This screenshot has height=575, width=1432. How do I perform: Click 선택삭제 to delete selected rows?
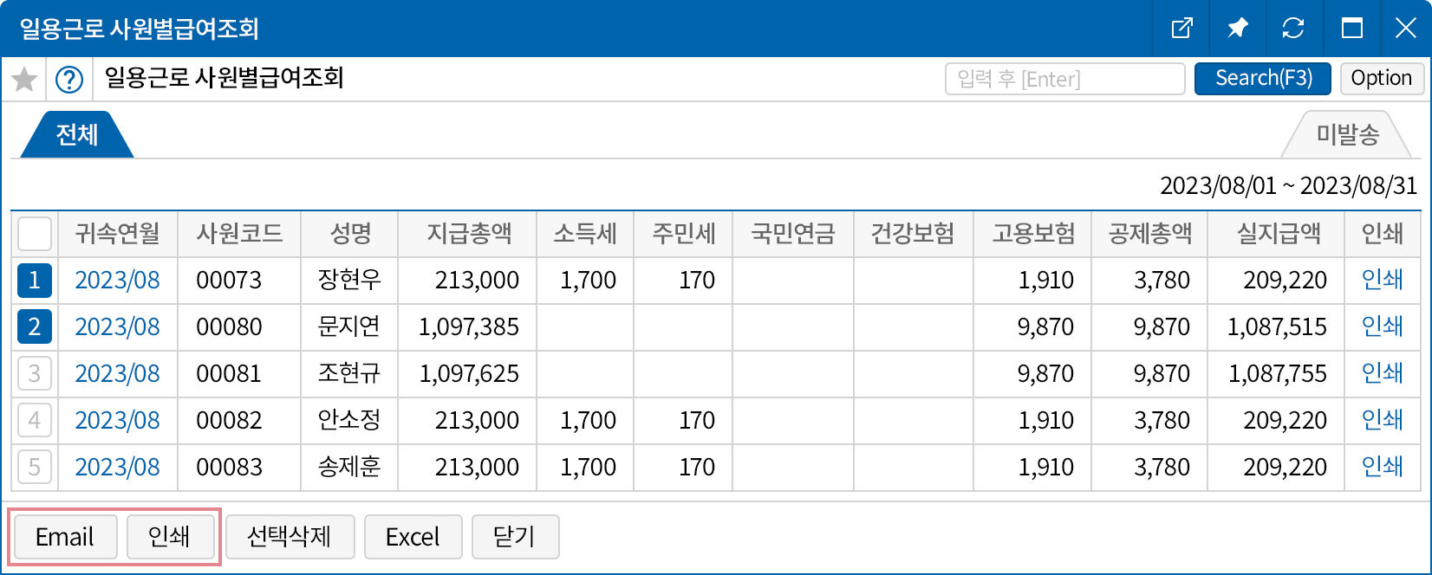point(290,537)
